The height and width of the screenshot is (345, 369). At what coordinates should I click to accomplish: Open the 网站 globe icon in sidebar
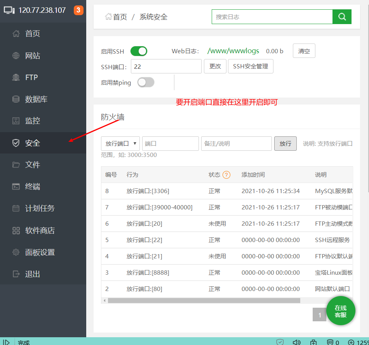(16, 56)
